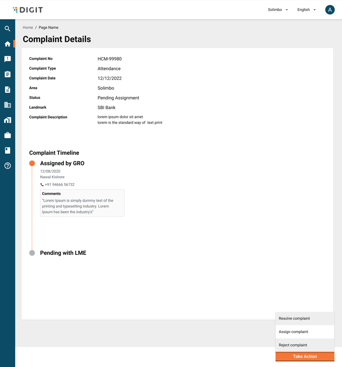Click the Assigned by GRO timeline marker

[32, 164]
